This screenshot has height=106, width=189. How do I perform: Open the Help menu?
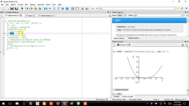[x=60, y=5]
